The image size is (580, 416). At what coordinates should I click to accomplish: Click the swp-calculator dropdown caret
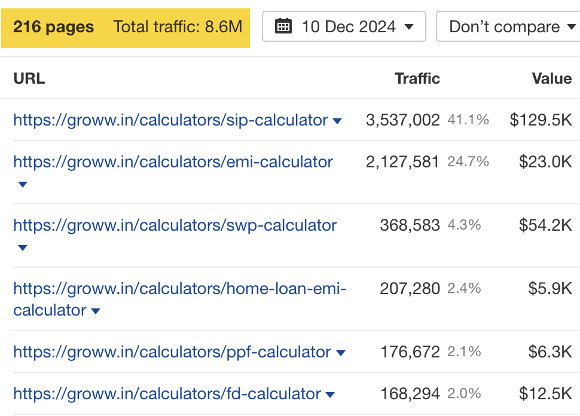pyautogui.click(x=22, y=248)
